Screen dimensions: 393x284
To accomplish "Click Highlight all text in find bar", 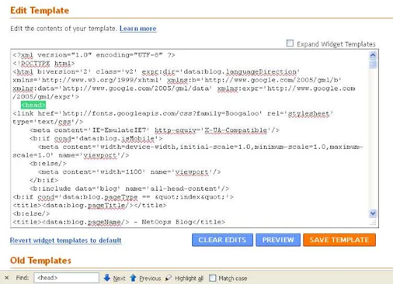I will tap(189, 278).
